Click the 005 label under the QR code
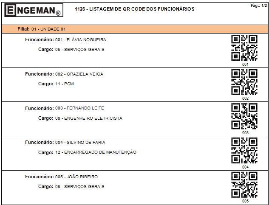The height and width of the screenshot is (205, 269). [245, 201]
